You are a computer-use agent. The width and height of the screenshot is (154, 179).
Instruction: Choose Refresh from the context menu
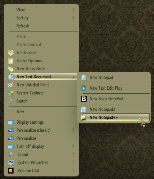pos(23,26)
